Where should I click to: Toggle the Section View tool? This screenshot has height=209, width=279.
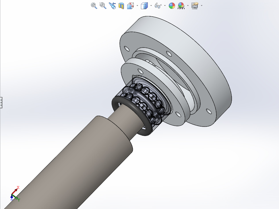121,6
